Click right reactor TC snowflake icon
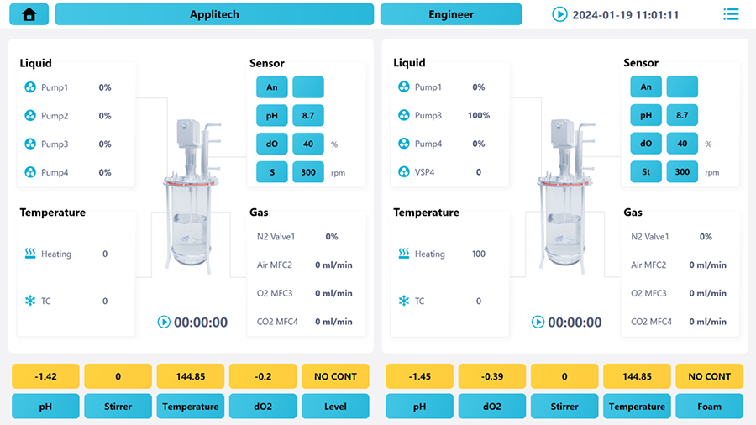 [x=404, y=301]
